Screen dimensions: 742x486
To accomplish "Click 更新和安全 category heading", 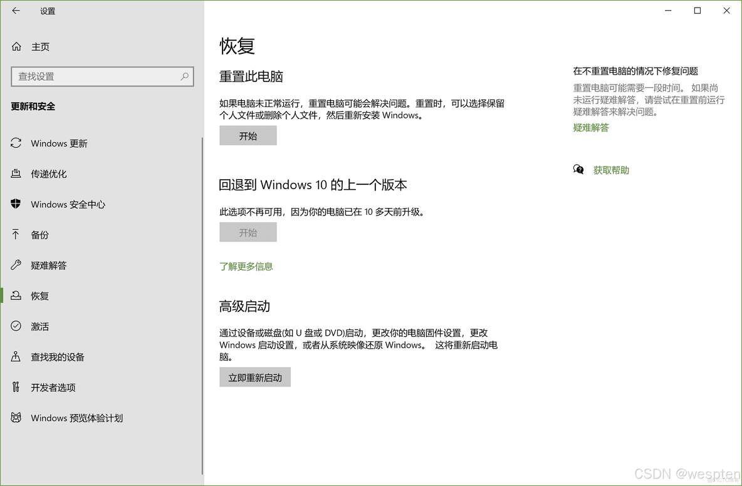I will coord(33,106).
